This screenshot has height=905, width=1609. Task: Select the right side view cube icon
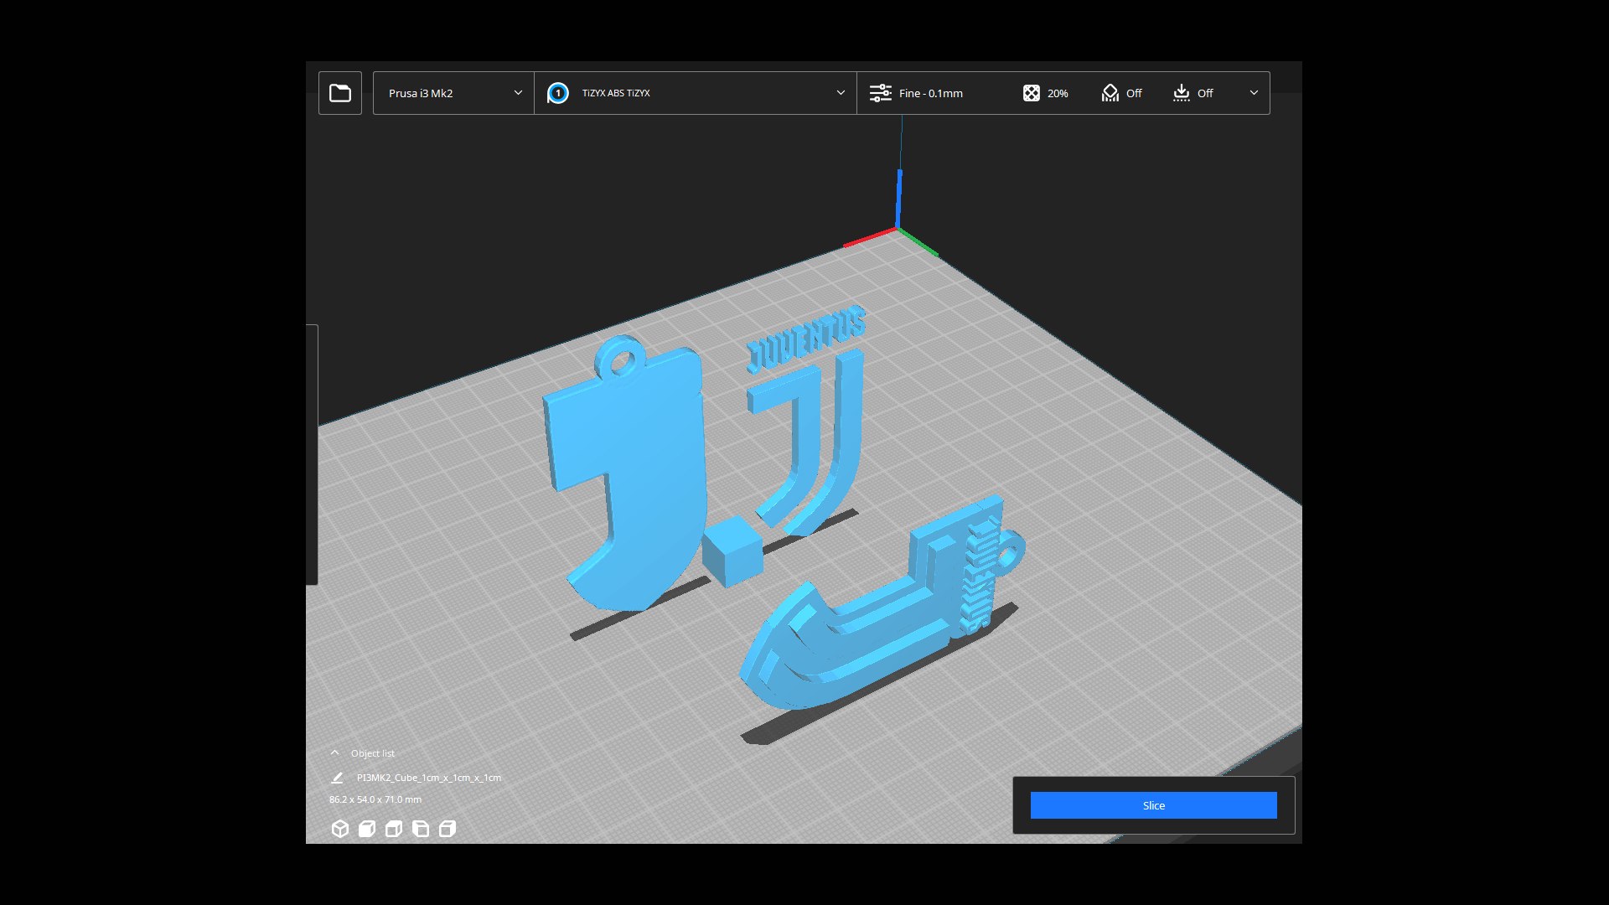[x=448, y=829]
